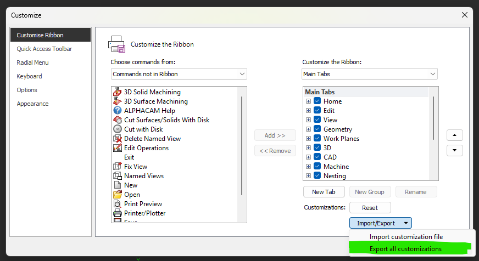The image size is (479, 261).
Task: Click the Print Preview icon
Action: tap(117, 204)
